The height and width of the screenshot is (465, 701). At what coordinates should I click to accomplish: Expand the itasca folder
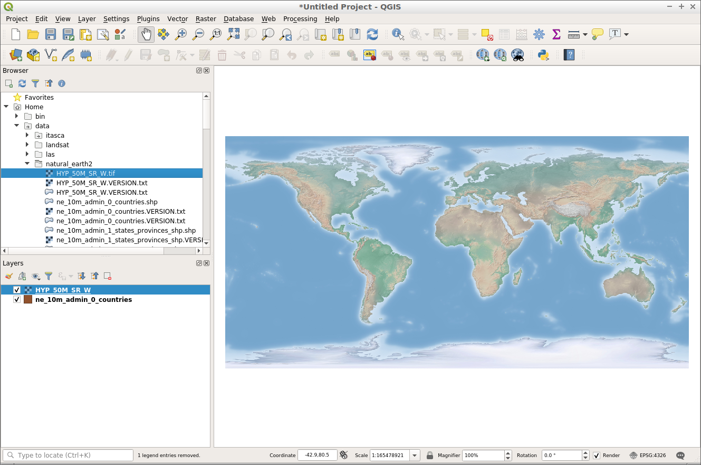click(27, 135)
